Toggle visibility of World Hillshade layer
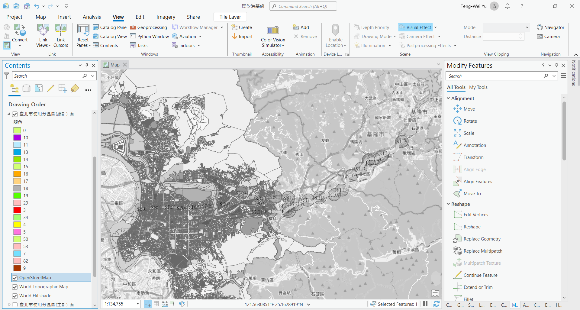This screenshot has width=580, height=310. point(15,296)
